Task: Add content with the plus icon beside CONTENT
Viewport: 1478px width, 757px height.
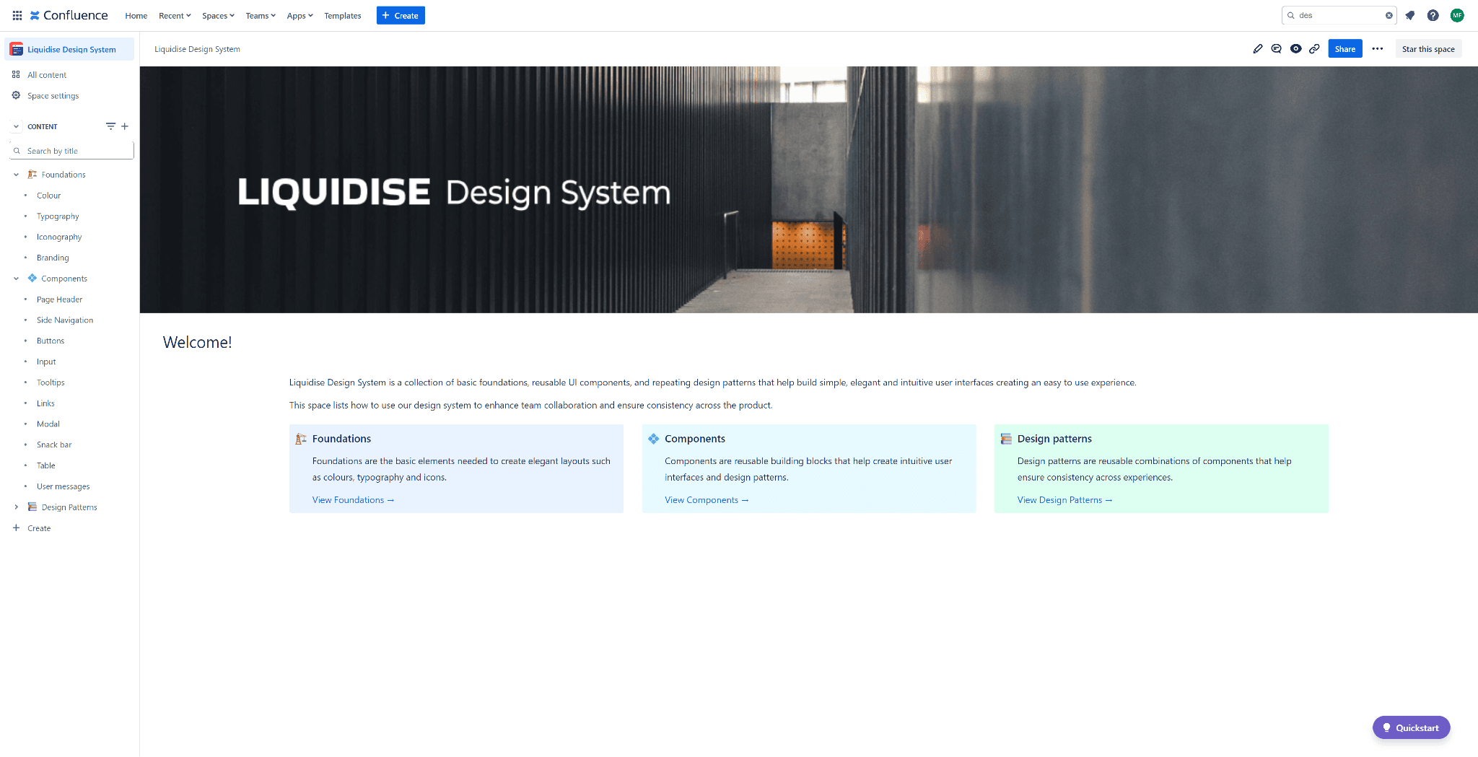Action: (x=125, y=126)
